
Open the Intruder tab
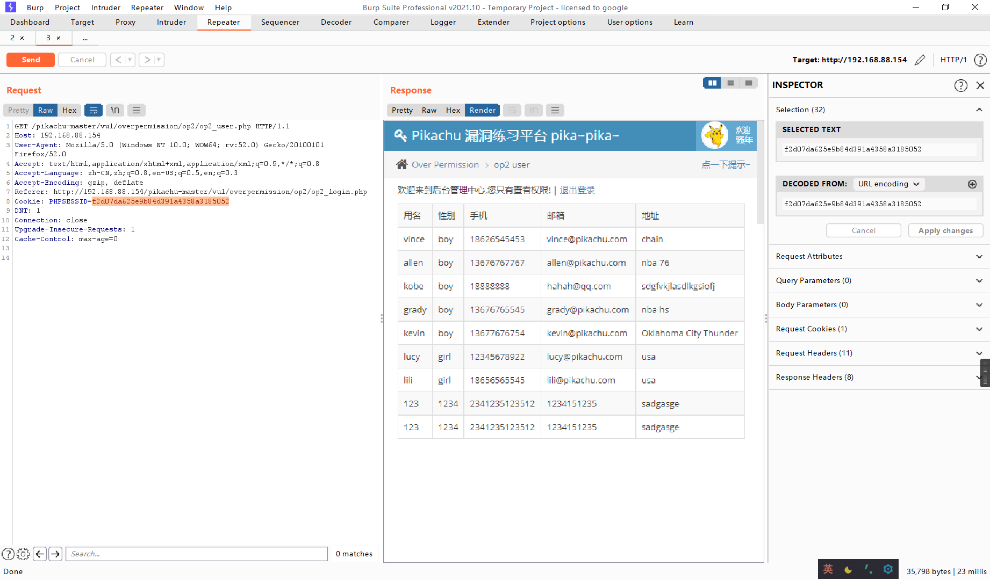click(x=171, y=22)
